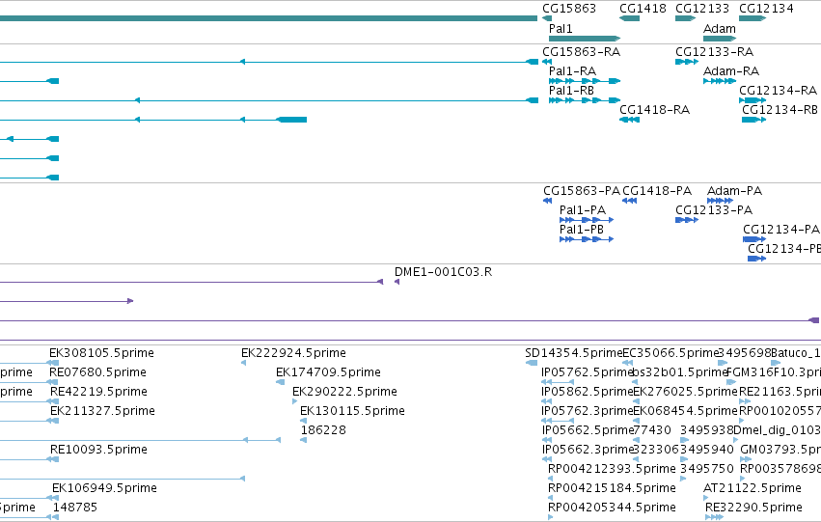Select the CG12133-RA transcript label
Image resolution: width=821 pixels, height=522 pixels.
point(714,52)
